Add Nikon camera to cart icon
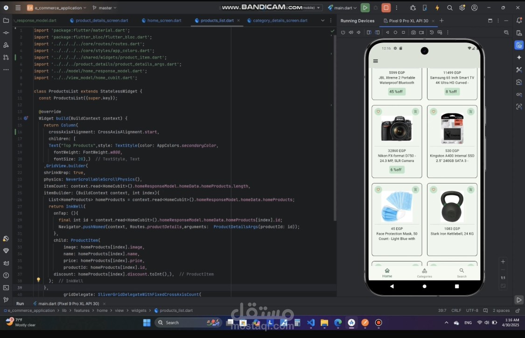The height and width of the screenshot is (338, 525). (x=415, y=112)
